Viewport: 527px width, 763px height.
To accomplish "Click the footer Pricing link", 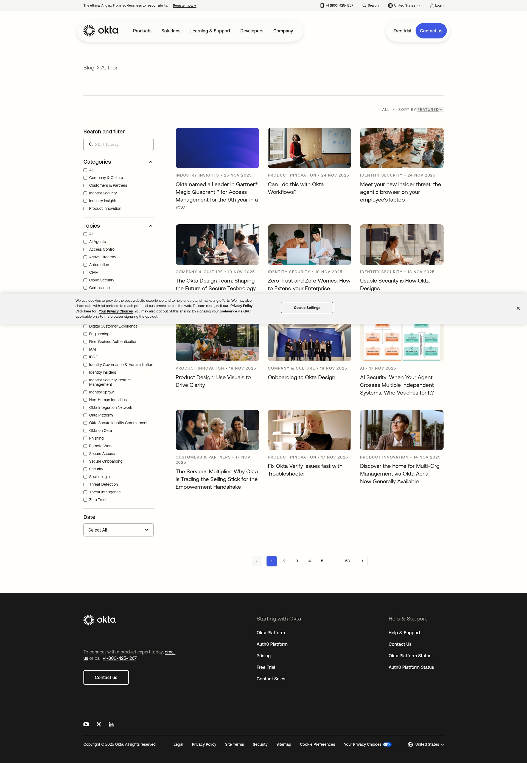I will 263,656.
